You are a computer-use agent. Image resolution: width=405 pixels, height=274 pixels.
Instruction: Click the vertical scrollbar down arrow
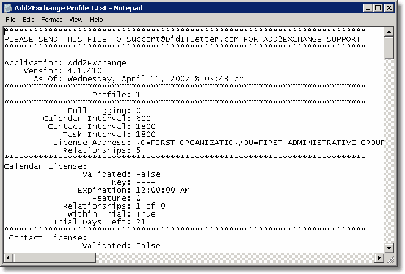(389, 248)
